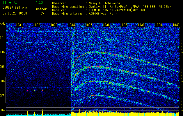Select the A504HB(yagi 4el) antenna text

(x=103, y=14)
